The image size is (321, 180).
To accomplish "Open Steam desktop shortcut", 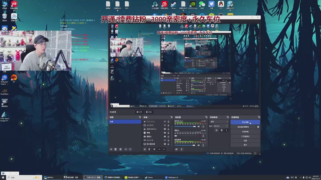I will 174,5.
